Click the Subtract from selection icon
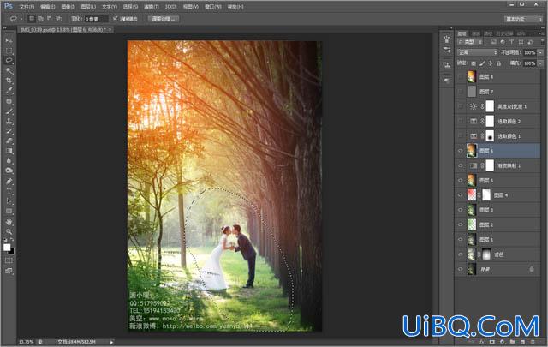The width and height of the screenshot is (548, 347). 50,19
